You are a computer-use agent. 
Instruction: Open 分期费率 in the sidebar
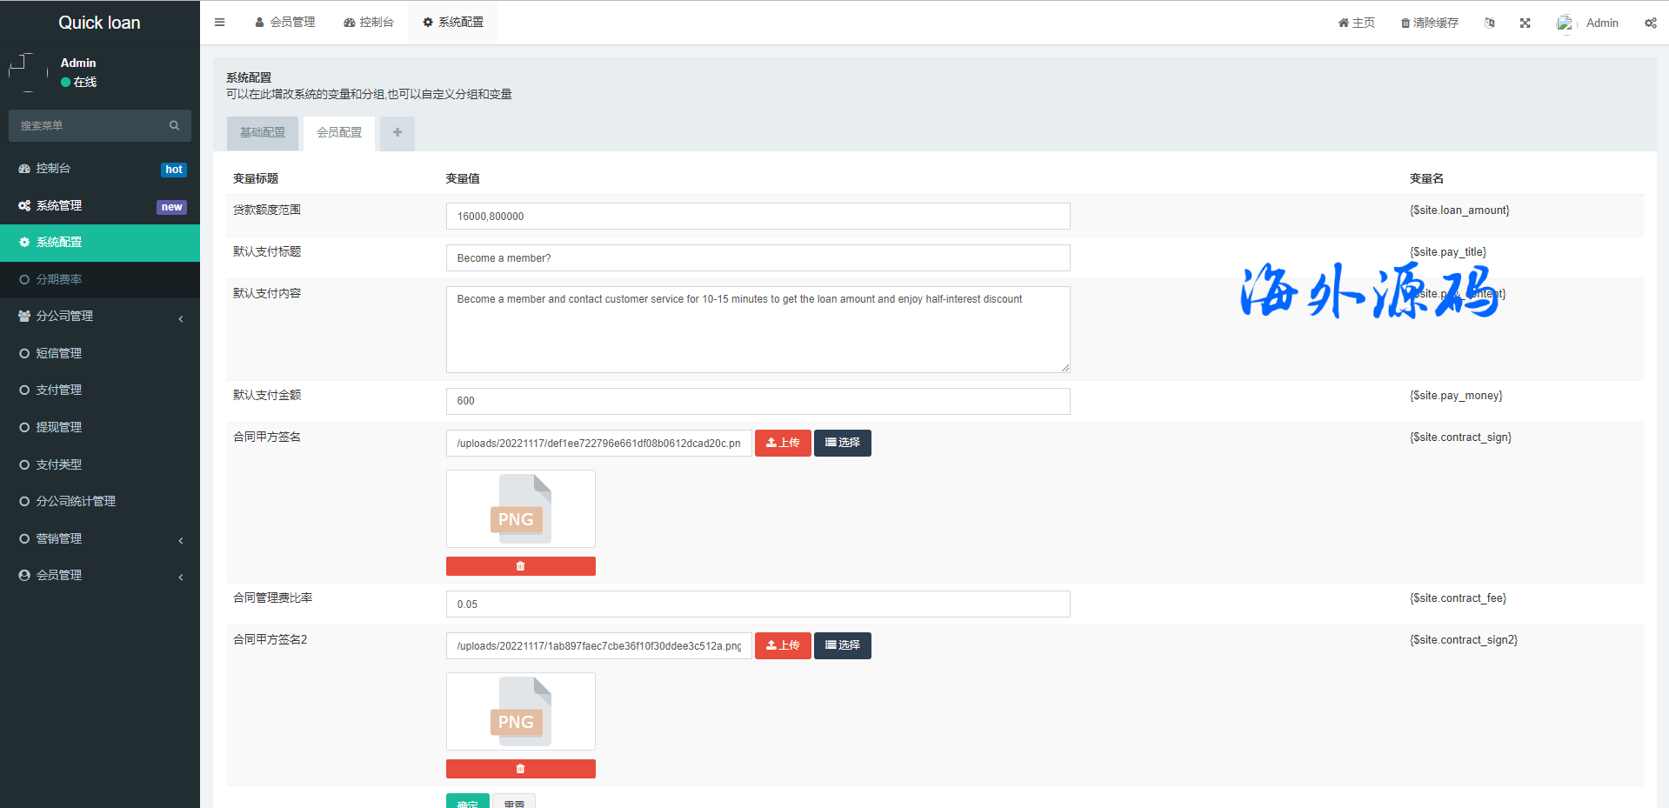59,280
